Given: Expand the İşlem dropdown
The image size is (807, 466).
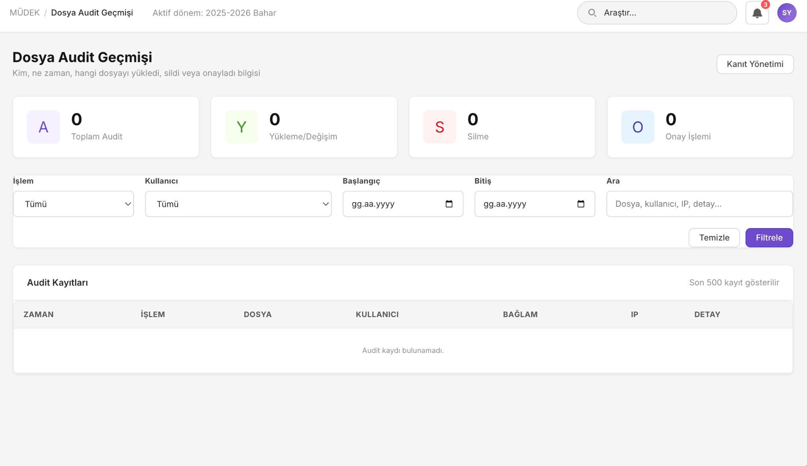Looking at the screenshot, I should click(74, 204).
